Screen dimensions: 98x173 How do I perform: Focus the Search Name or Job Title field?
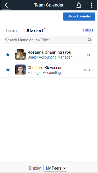click(45, 40)
